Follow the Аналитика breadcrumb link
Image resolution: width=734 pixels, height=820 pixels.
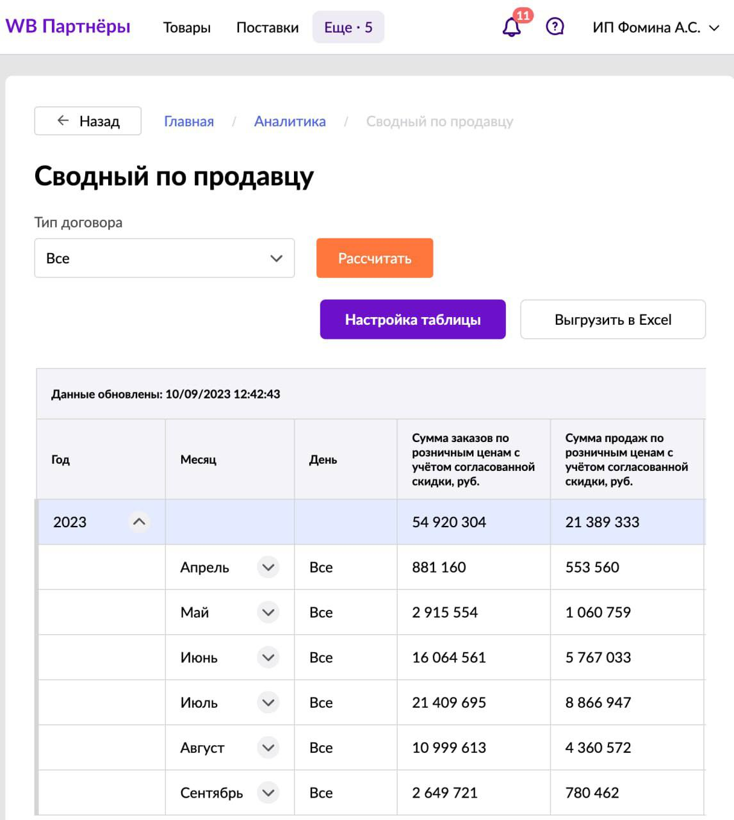pos(290,122)
